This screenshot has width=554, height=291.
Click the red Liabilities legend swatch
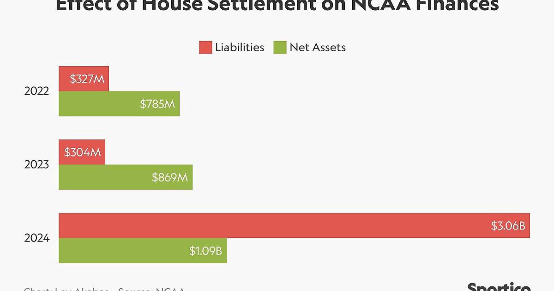click(x=205, y=47)
